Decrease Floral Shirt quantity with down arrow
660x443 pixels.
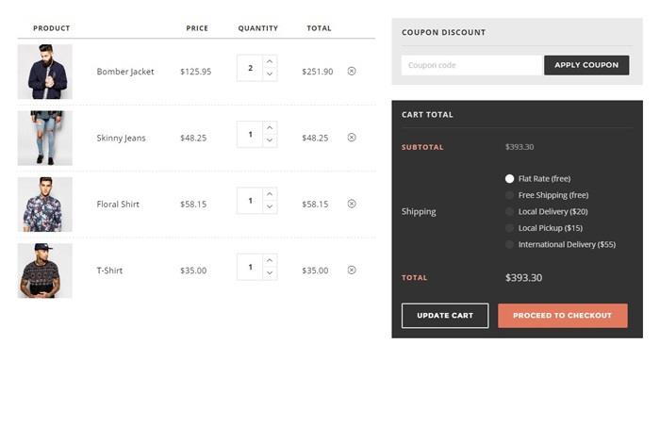270,207
